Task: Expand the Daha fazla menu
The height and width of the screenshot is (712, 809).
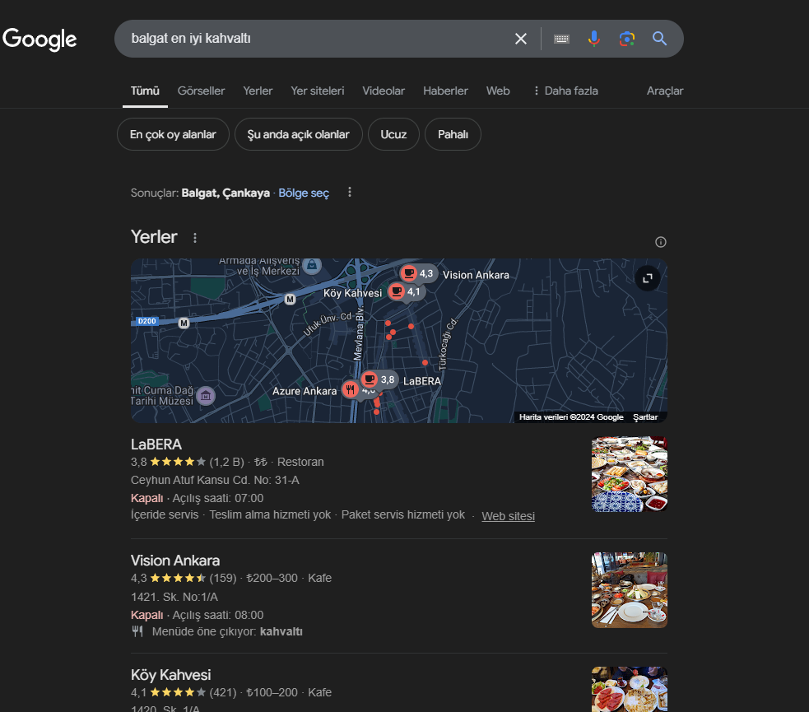Action: click(x=565, y=91)
